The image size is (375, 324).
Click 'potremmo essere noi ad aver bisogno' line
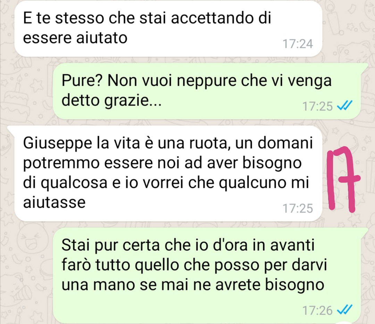click(162, 163)
